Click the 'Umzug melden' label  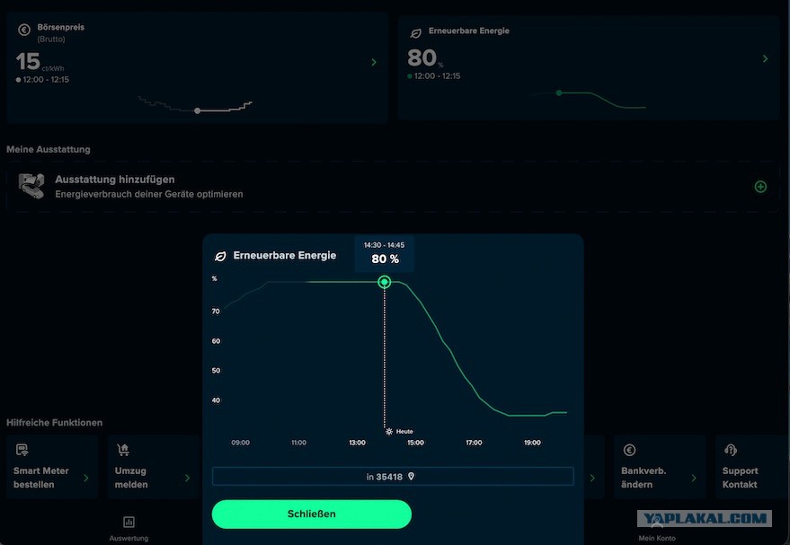coord(131,478)
